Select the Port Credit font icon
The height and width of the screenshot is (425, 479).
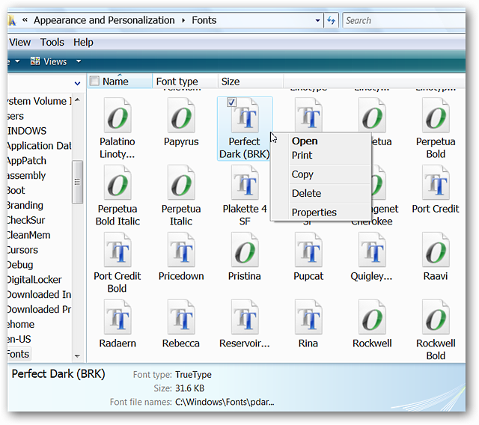point(436,183)
